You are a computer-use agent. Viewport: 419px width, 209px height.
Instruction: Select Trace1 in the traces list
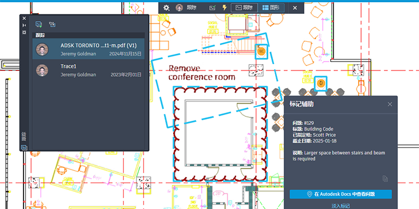click(88, 70)
